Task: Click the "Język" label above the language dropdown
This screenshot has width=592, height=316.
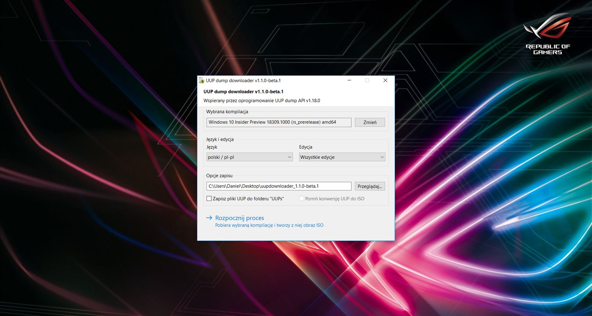Action: click(212, 147)
